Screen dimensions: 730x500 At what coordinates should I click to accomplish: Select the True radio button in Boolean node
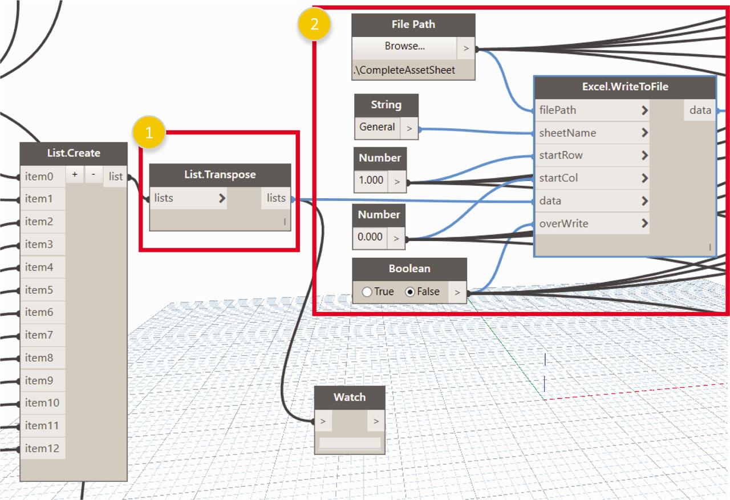point(367,292)
